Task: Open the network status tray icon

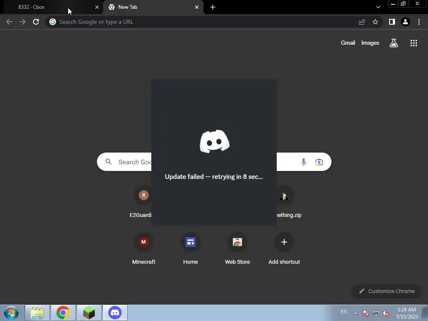Action: (376, 313)
